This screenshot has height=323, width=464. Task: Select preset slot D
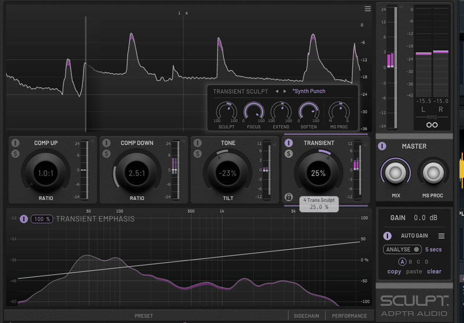[426, 262]
